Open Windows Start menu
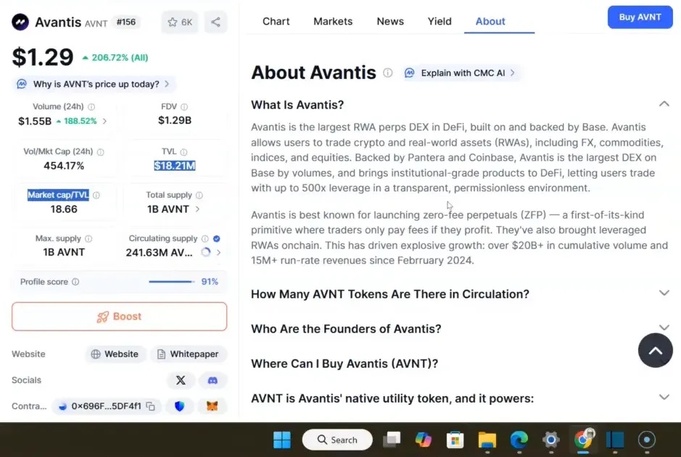This screenshot has width=681, height=457. (x=282, y=440)
